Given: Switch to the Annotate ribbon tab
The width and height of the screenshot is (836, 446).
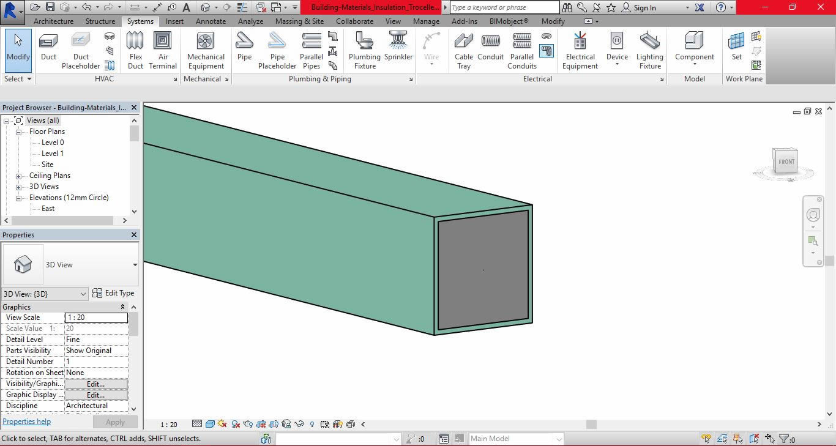Looking at the screenshot, I should point(211,21).
